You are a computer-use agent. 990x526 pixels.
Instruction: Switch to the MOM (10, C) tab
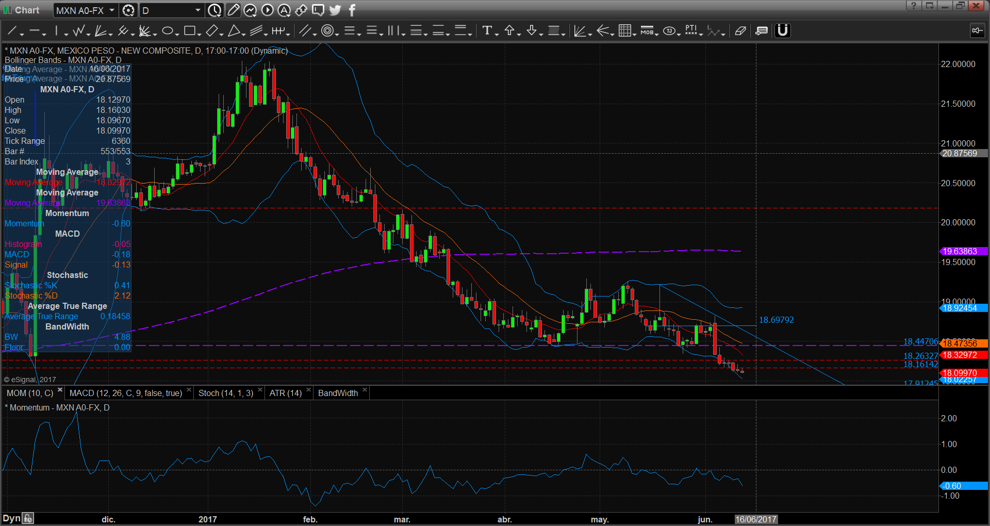point(30,393)
